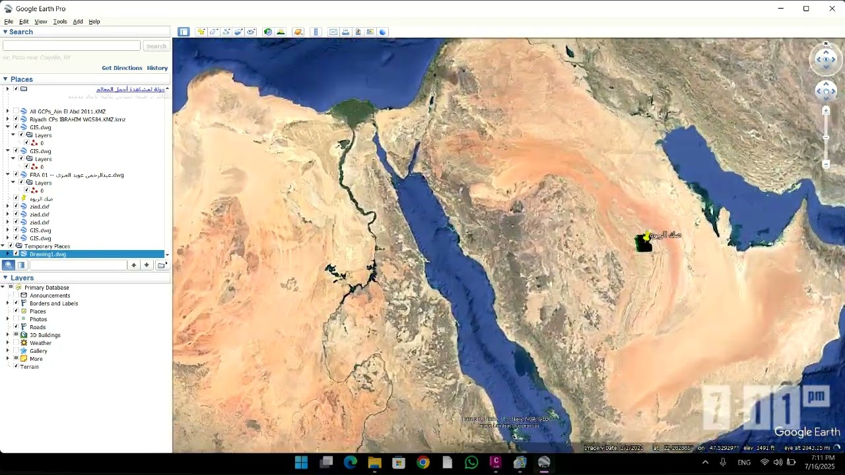Screen dimensions: 845x475
Task: Disable the Borders and Labels layer checkbox
Action: (16, 303)
